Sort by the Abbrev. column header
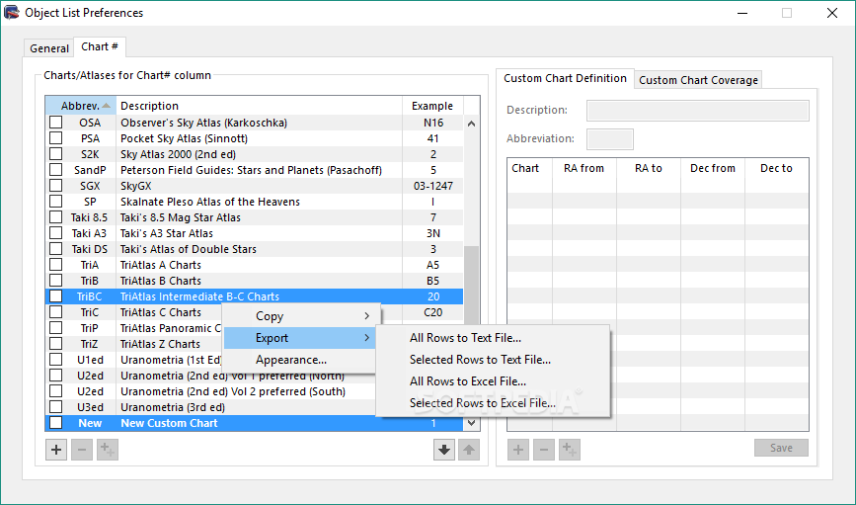The image size is (856, 505). point(81,106)
